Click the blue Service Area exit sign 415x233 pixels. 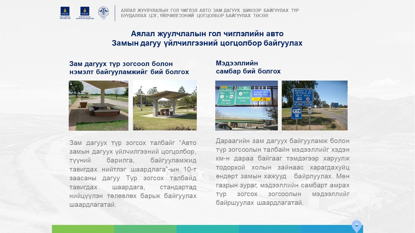coord(261,95)
